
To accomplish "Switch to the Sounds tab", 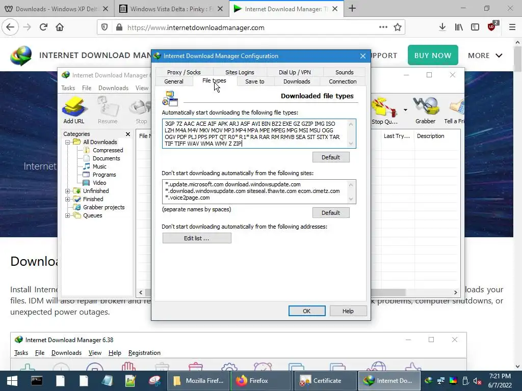I will point(344,72).
